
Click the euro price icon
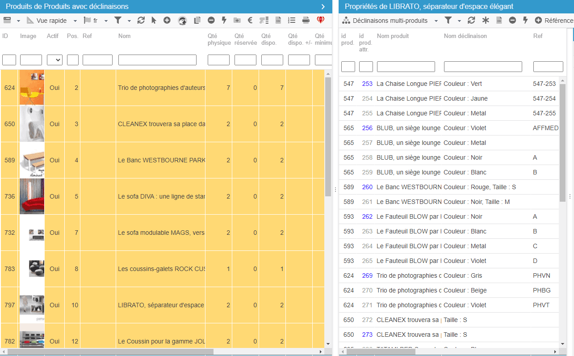click(250, 20)
